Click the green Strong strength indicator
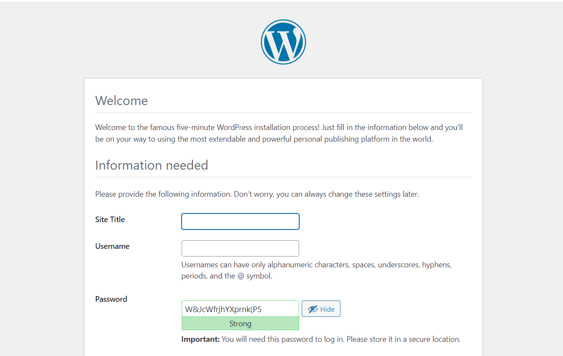Viewport: 563px width, 356px height. 240,324
